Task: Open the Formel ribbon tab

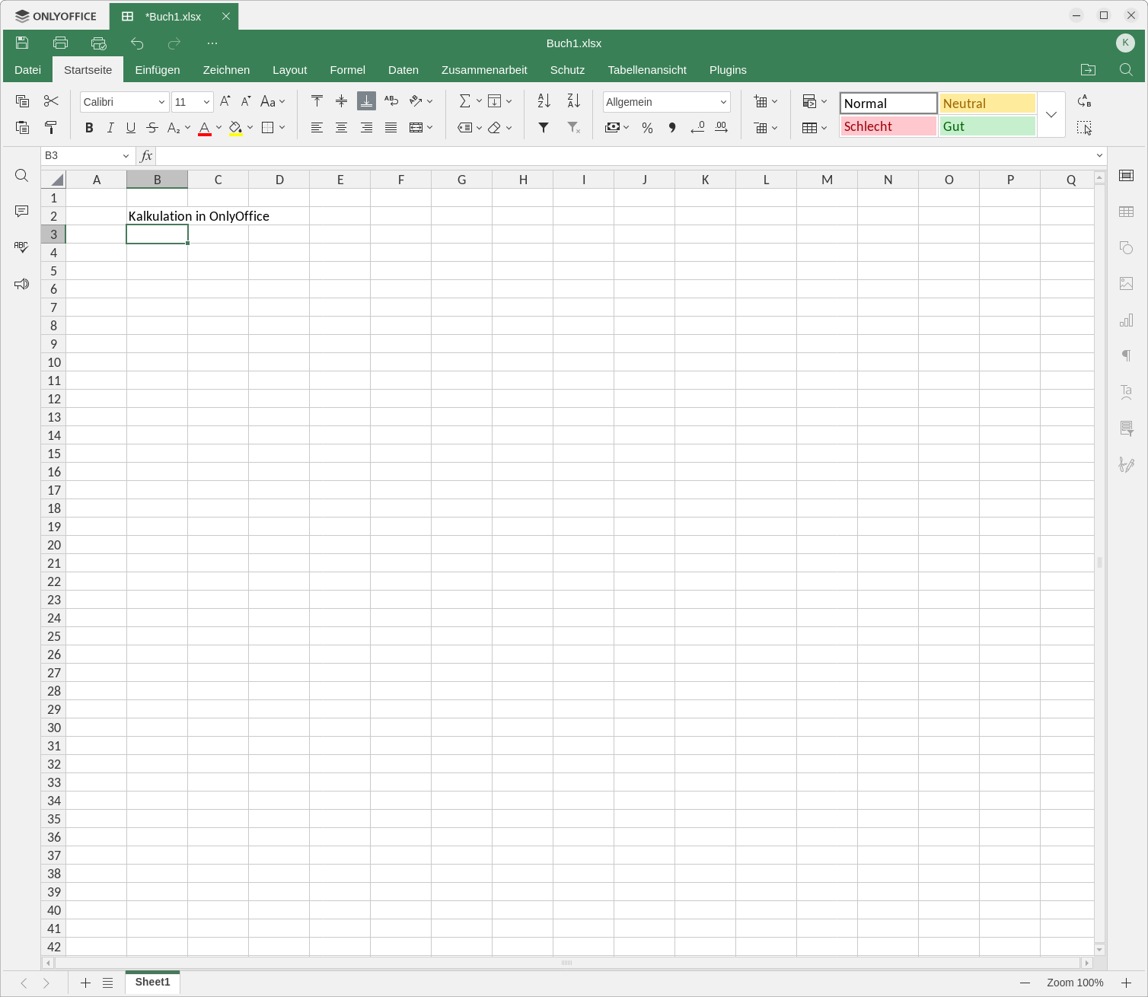Action: pyautogui.click(x=347, y=70)
